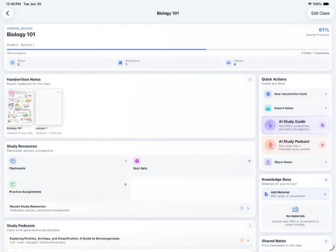Click the Shared Notes section heading
This screenshot has height=252, width=336.
coord(274,241)
